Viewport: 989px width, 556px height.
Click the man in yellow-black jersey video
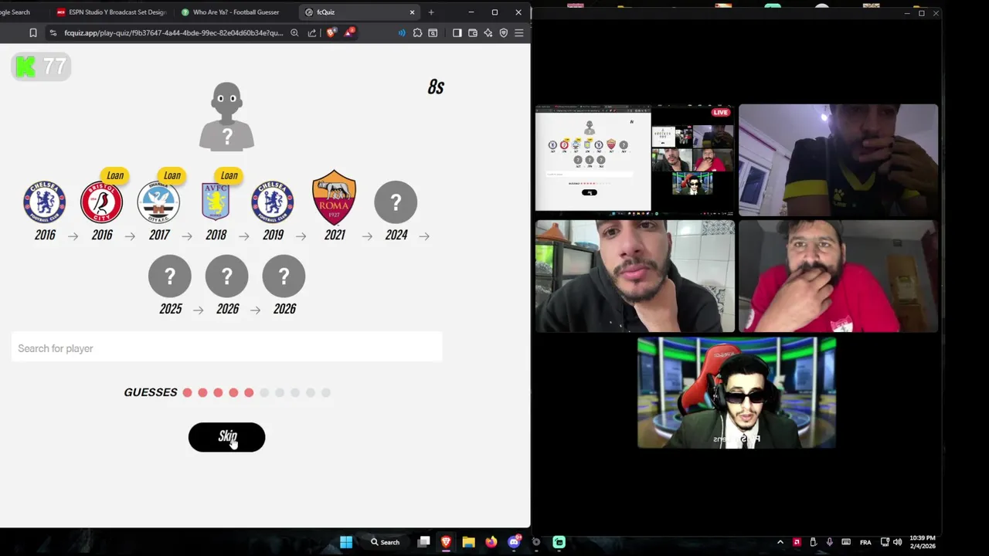click(x=838, y=160)
